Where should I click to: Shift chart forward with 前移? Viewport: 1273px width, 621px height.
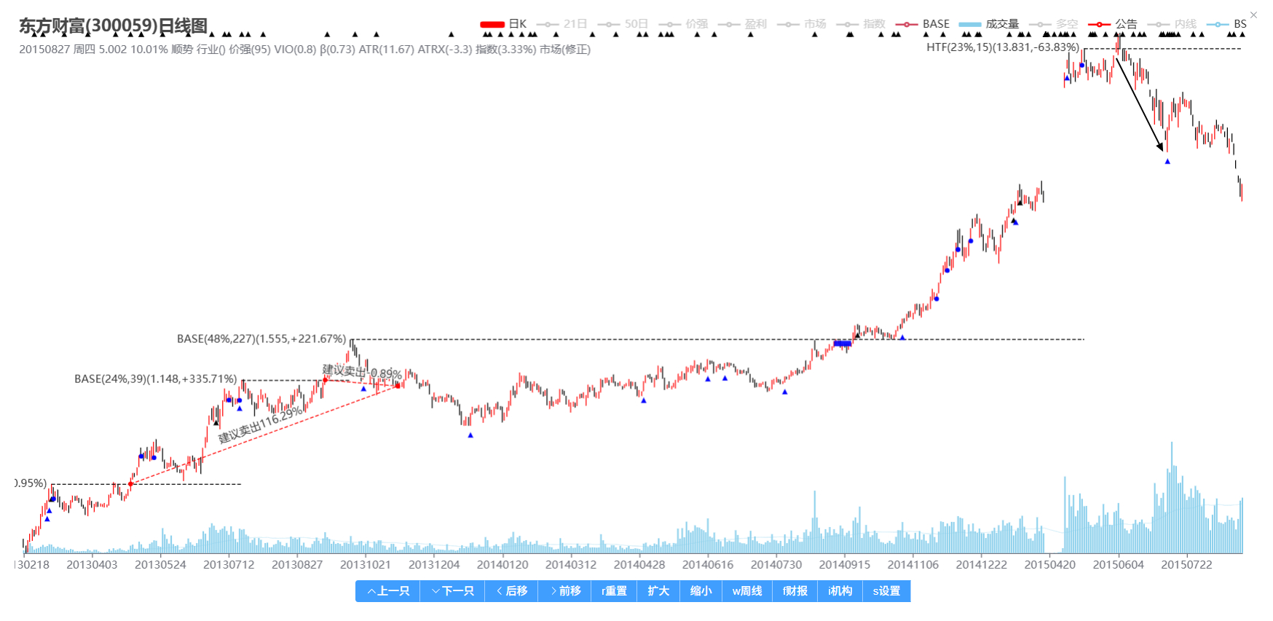coord(565,591)
